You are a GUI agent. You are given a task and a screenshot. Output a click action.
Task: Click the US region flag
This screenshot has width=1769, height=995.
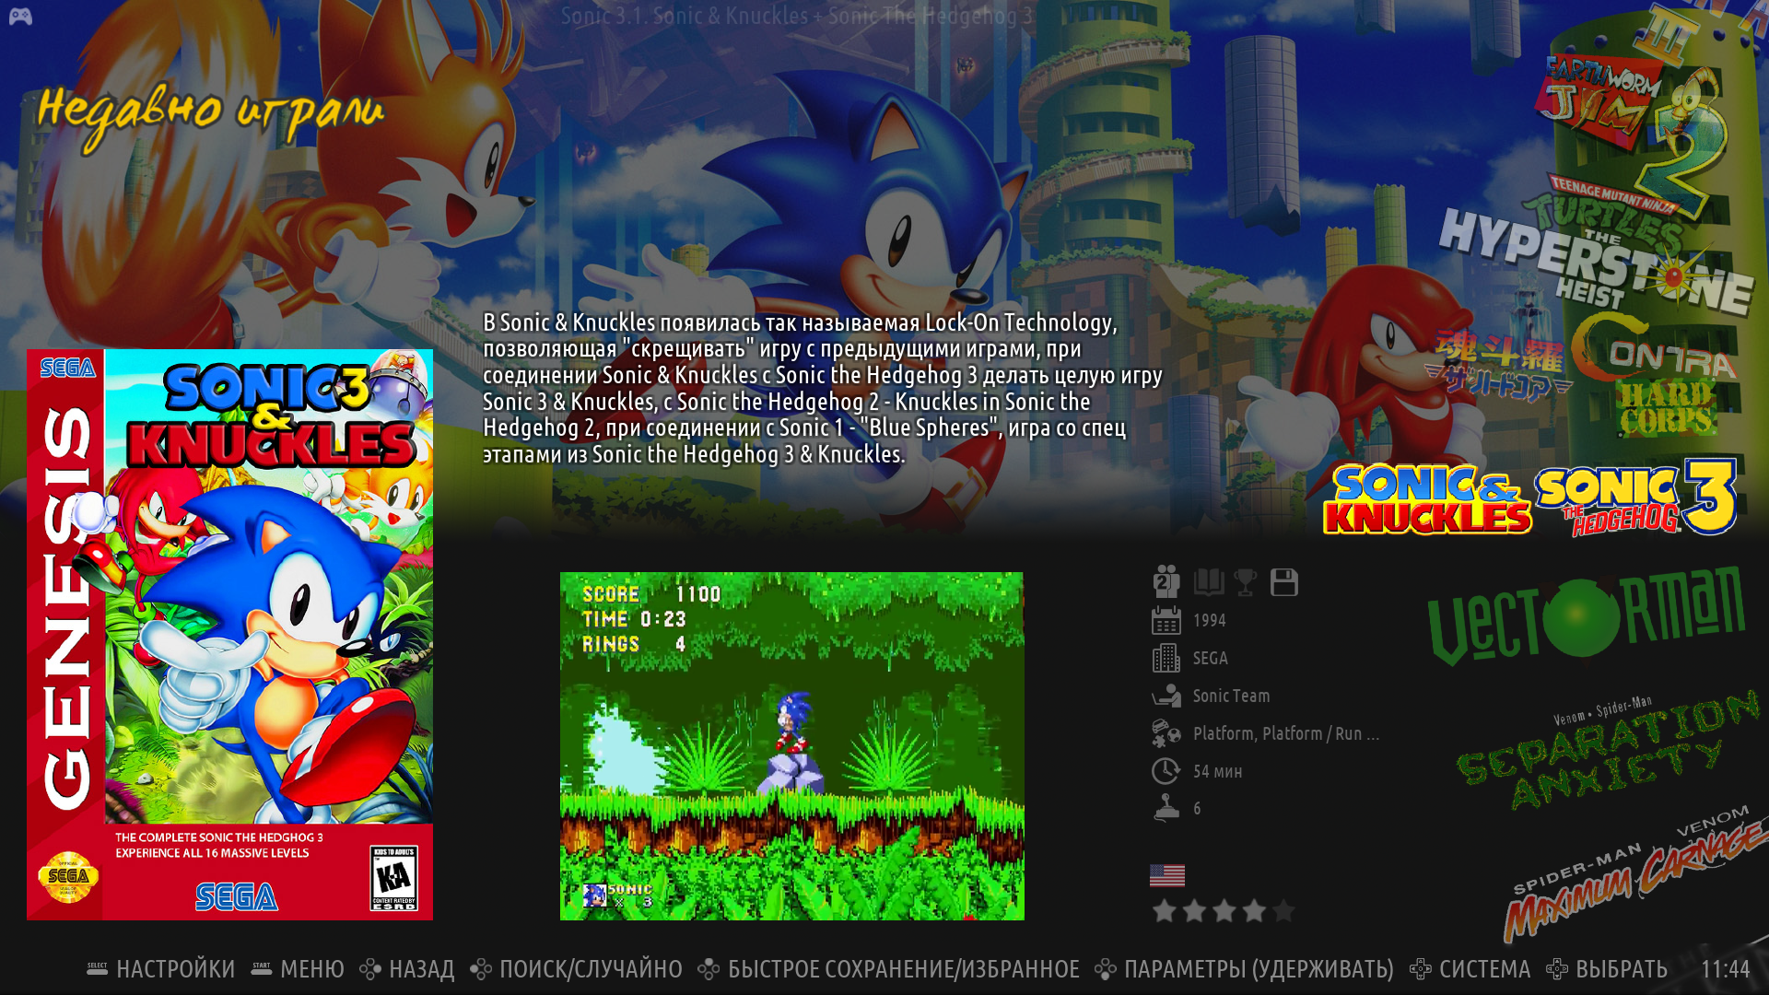coord(1166,875)
